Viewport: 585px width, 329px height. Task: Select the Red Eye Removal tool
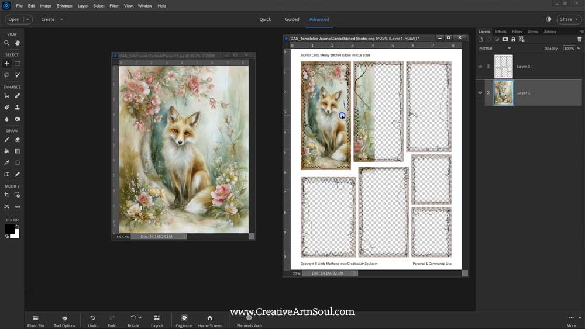pyautogui.click(x=6, y=96)
